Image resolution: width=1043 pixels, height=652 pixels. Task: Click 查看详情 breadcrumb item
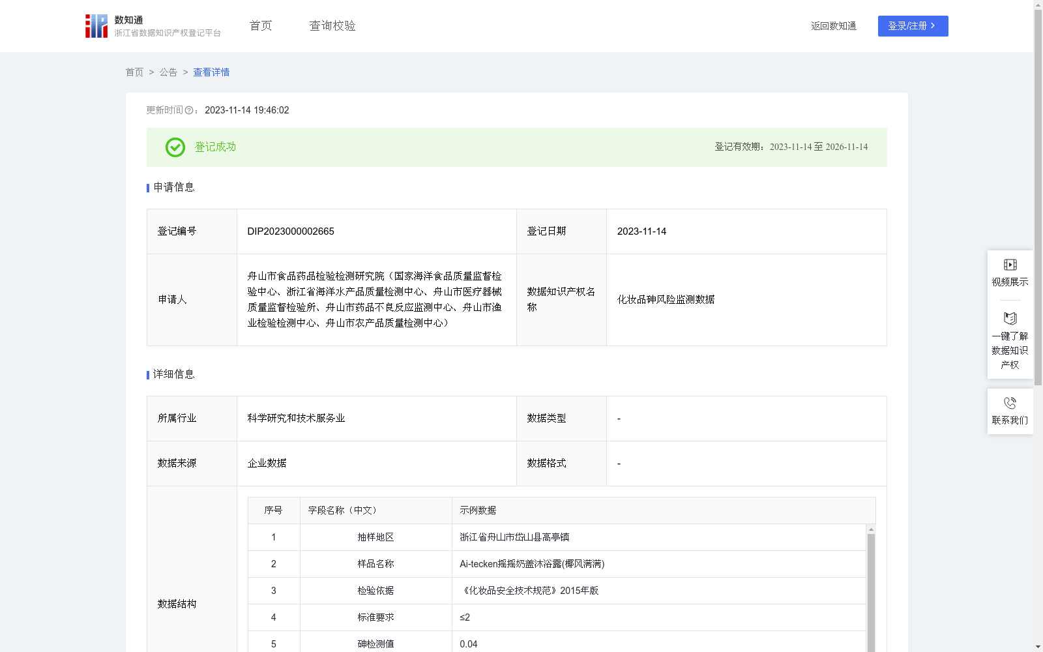pyautogui.click(x=211, y=72)
